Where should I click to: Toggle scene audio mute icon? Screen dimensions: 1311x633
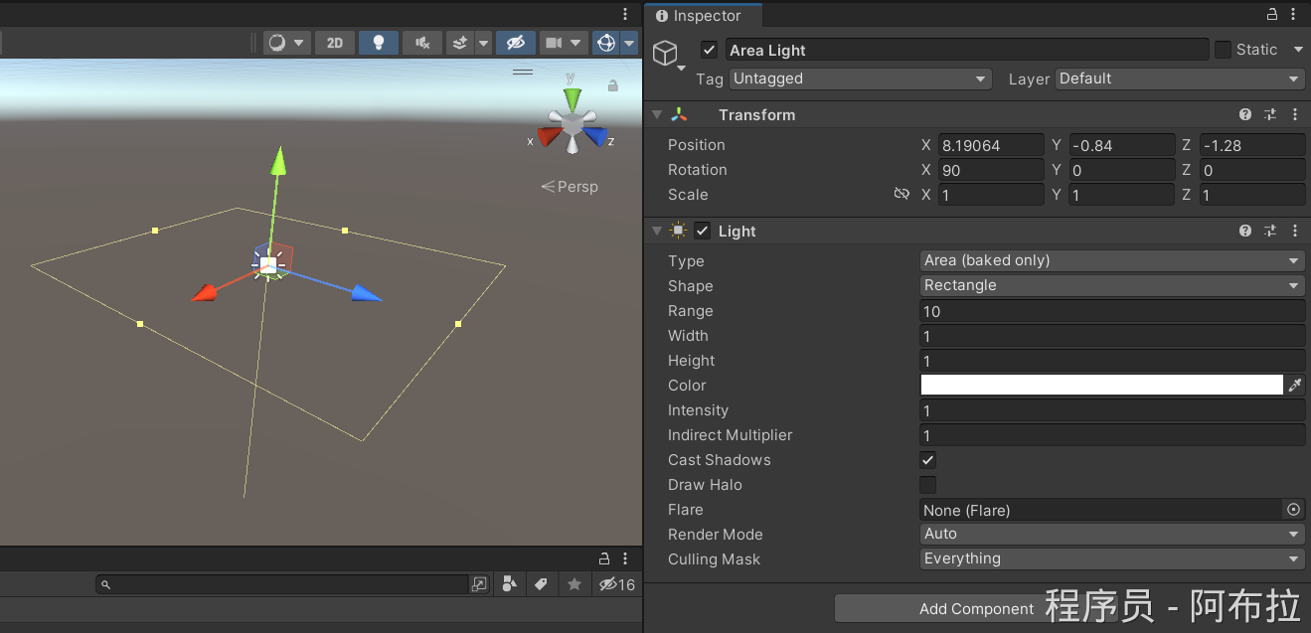coord(422,43)
